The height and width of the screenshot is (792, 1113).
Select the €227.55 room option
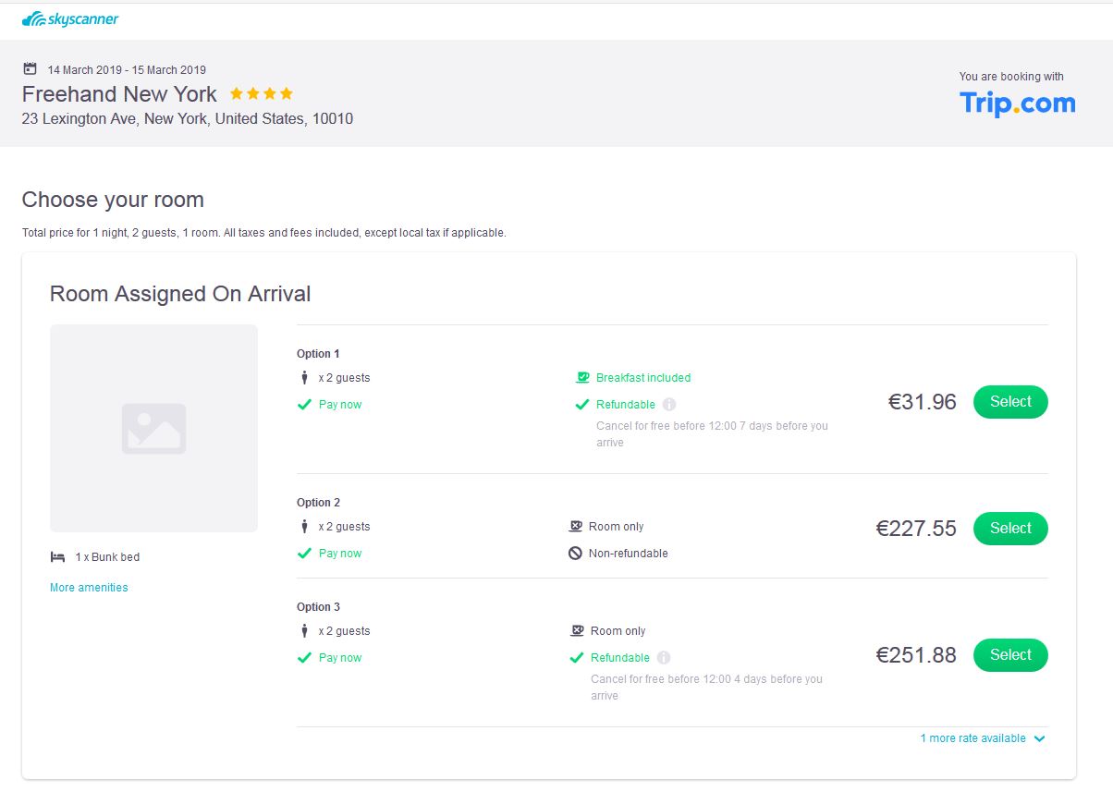1010,529
